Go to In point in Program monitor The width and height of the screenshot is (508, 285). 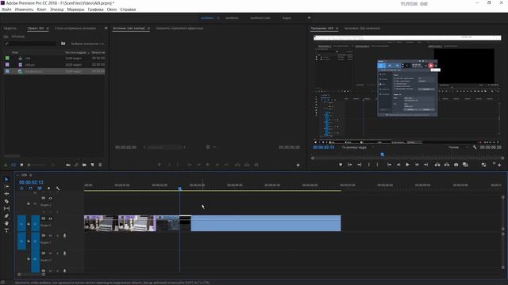(x=389, y=165)
